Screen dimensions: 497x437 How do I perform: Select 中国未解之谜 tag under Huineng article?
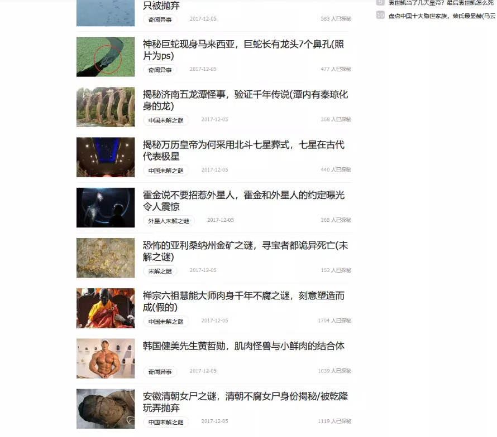(166, 322)
